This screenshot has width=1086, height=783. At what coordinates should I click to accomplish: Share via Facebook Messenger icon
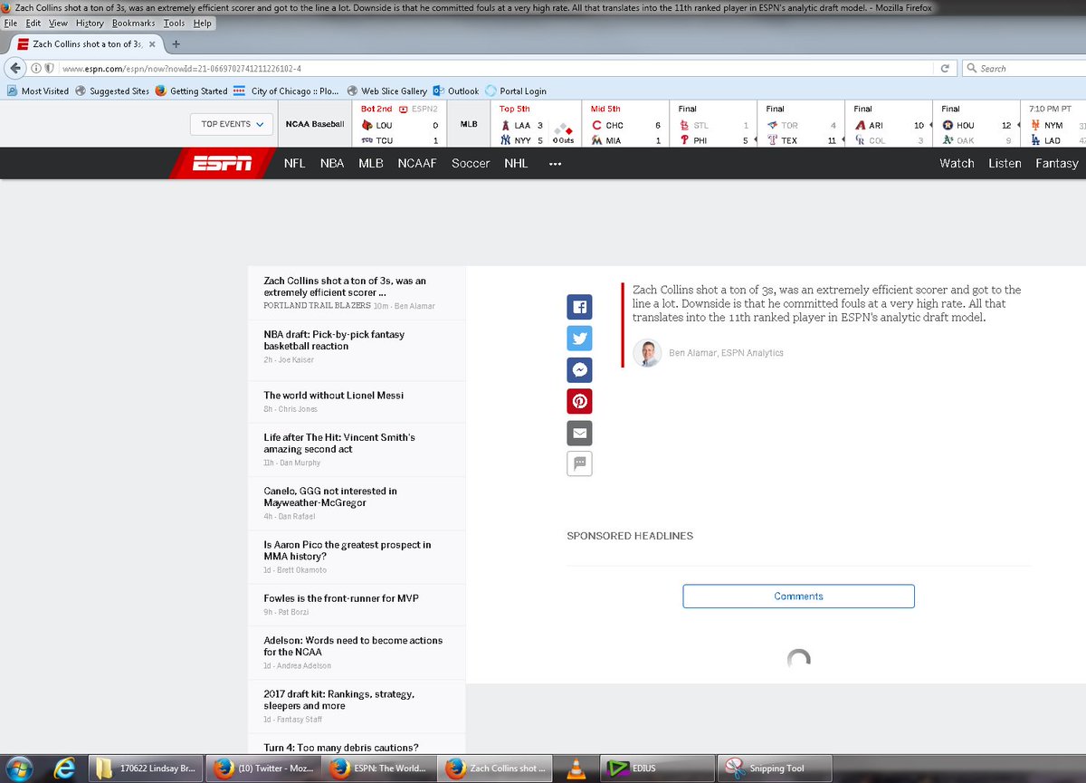coord(579,369)
